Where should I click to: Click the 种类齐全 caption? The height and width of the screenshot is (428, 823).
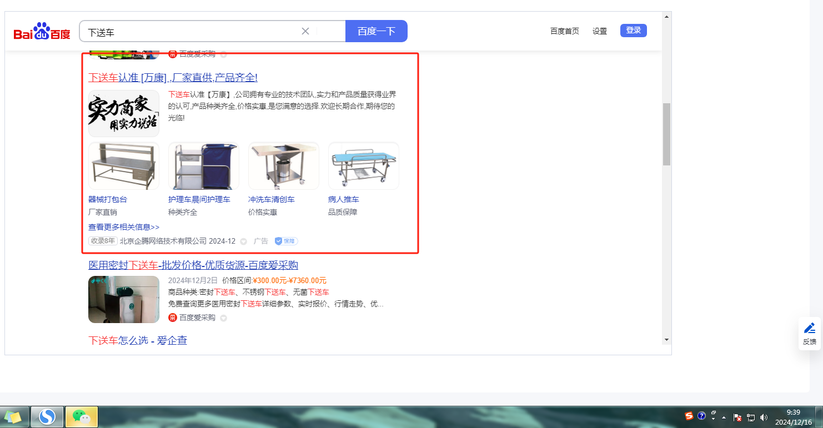[183, 212]
